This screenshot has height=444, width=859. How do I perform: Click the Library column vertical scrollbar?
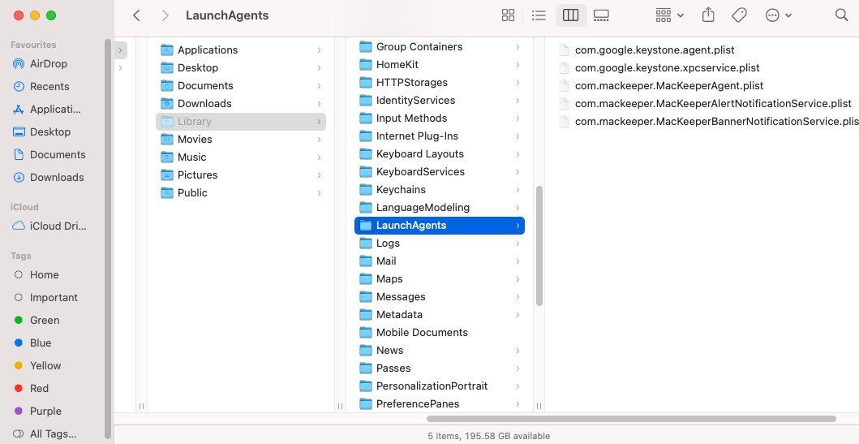tap(539, 246)
